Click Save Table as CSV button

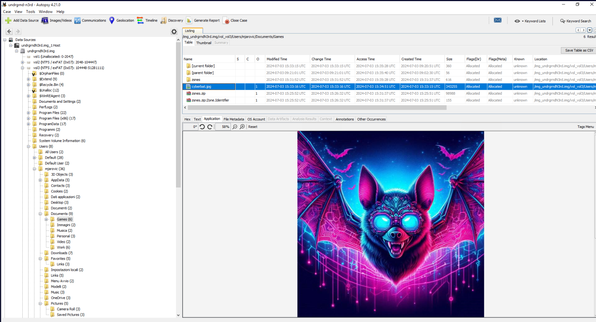click(x=579, y=50)
